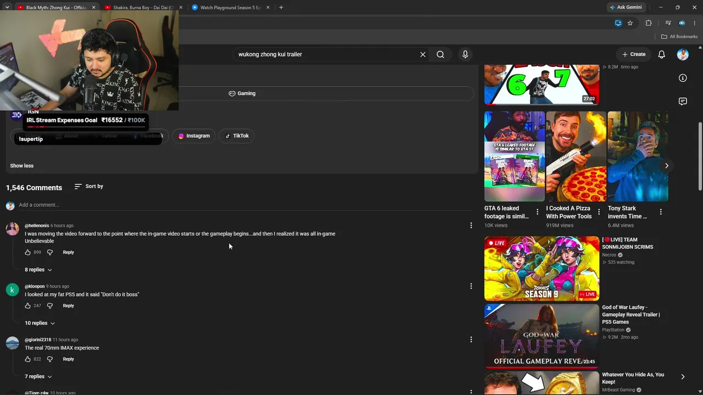This screenshot has width=703, height=395.
Task: Open the @hellenonis commenter profile
Action: pos(37,225)
